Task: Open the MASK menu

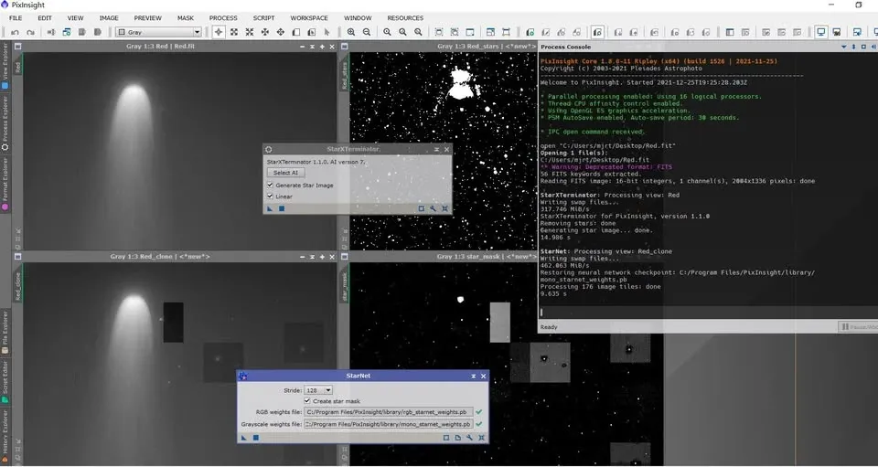Action: point(186,18)
